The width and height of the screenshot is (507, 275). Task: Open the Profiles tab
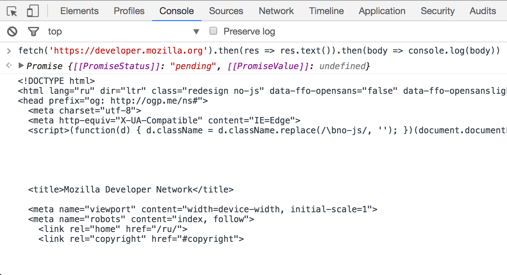tap(129, 11)
